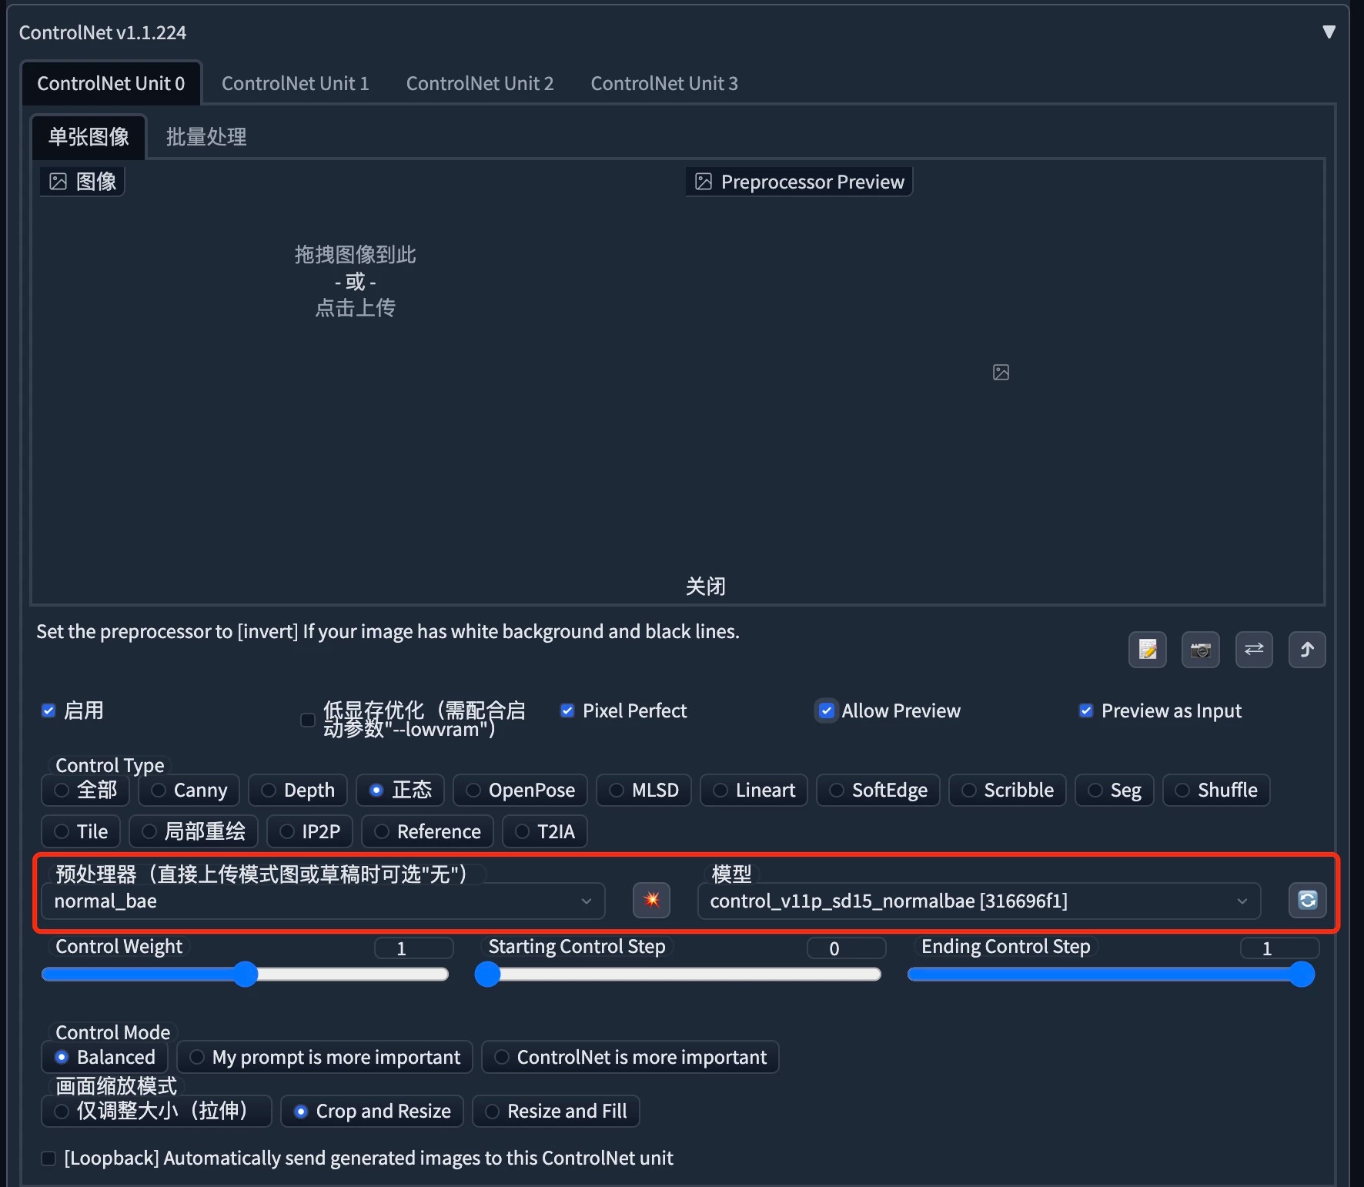Click the 图像 image icon button

click(x=82, y=181)
